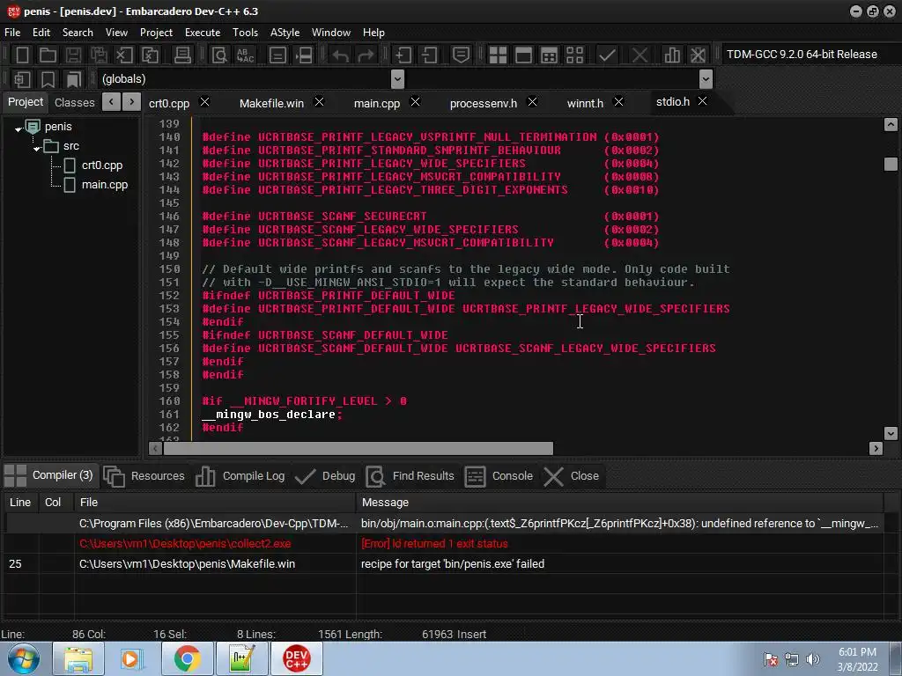902x676 pixels.
Task: Close the stdio.h tab
Action: coord(702,101)
